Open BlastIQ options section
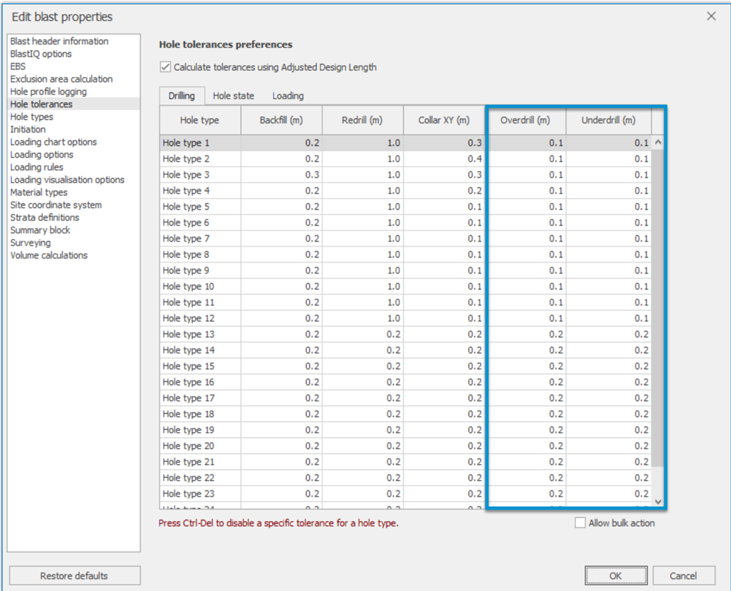 tap(74, 53)
